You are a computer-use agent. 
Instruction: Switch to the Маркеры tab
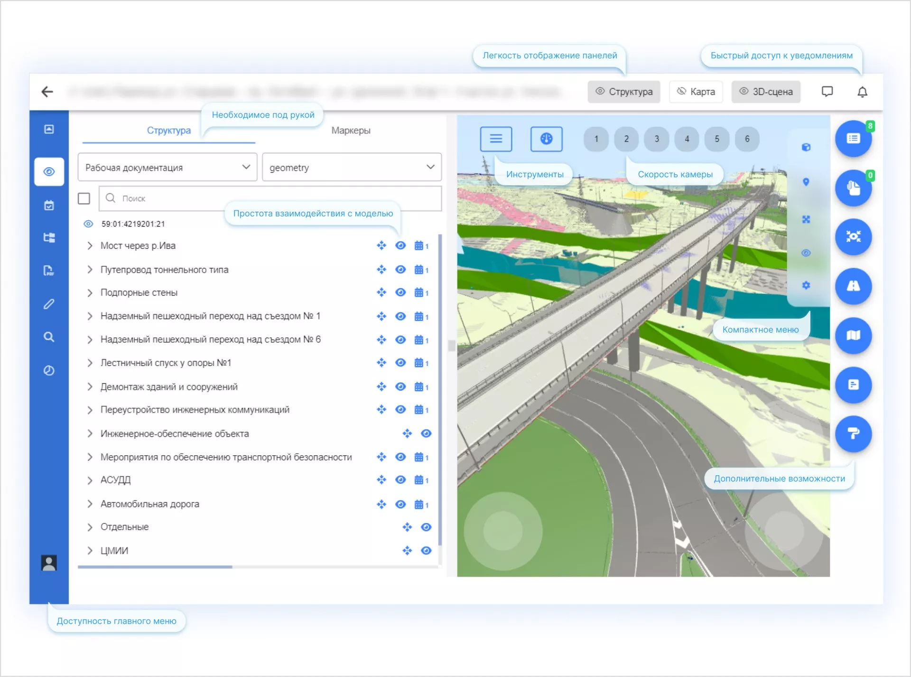coord(351,130)
